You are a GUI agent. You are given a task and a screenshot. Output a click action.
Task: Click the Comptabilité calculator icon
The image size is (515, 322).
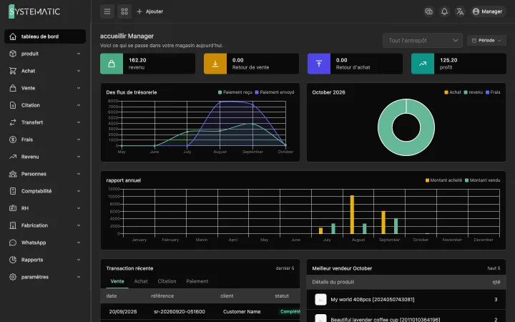13,191
